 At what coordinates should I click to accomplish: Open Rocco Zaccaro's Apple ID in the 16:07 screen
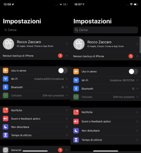[106, 44]
